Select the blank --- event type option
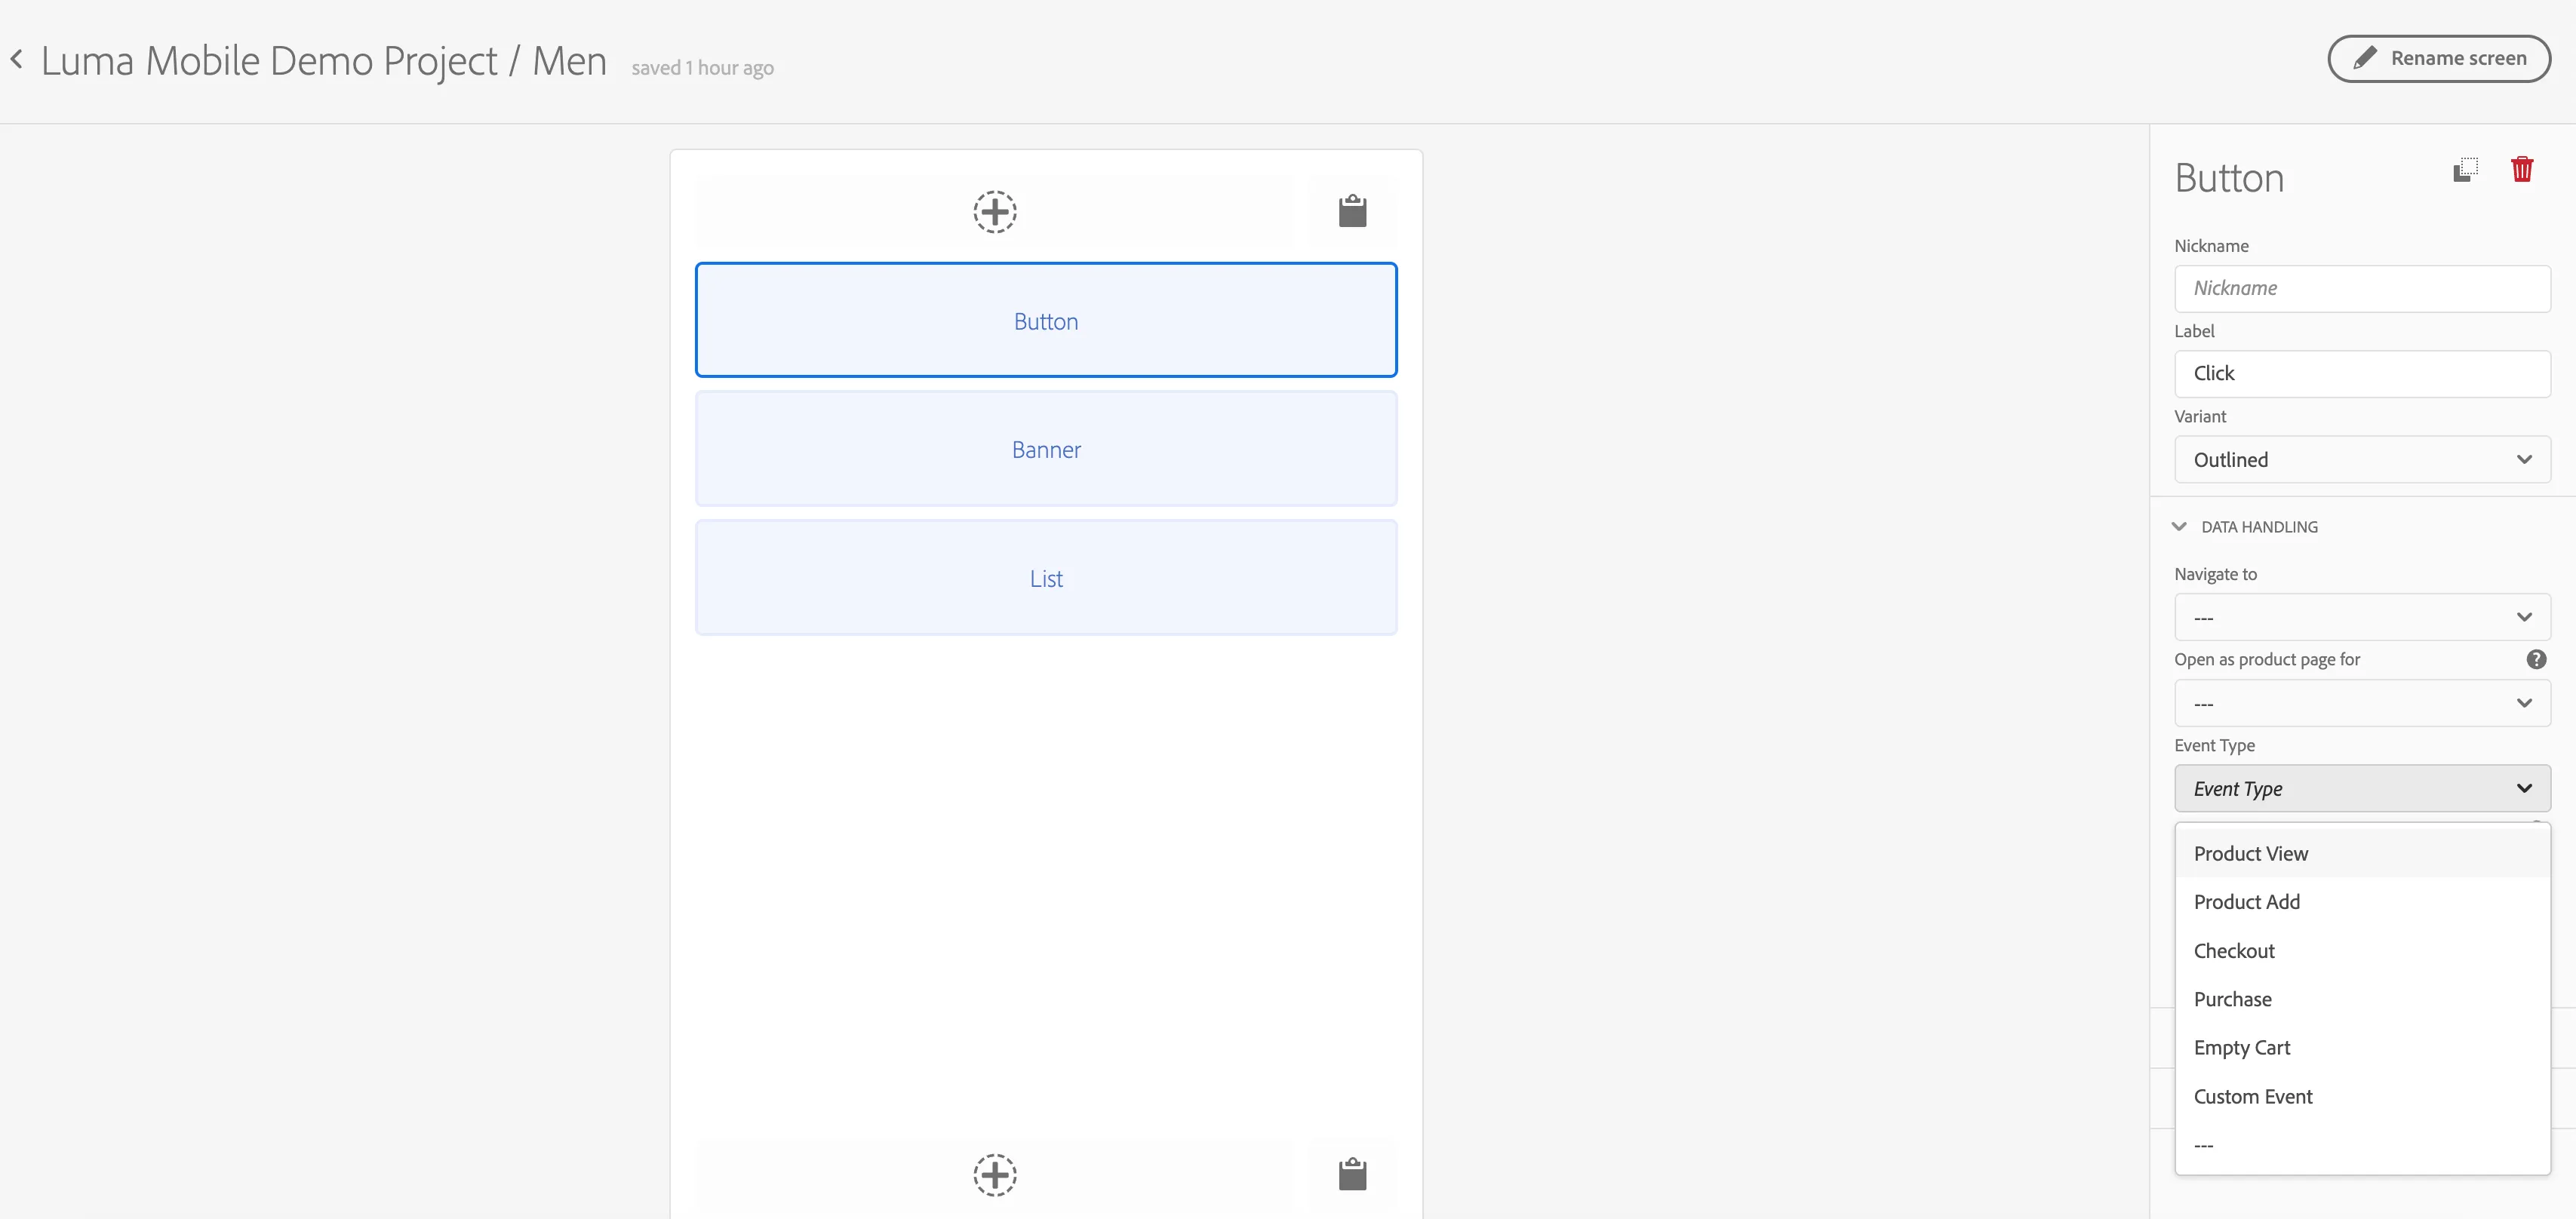The width and height of the screenshot is (2576, 1219). click(2362, 1145)
